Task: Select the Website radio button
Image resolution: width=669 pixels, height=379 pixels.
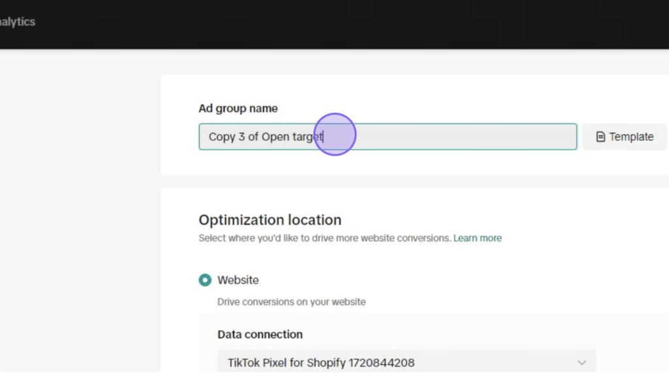Action: tap(204, 280)
